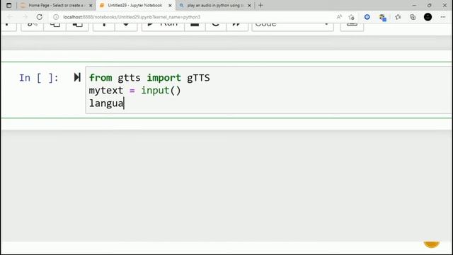
Task: Open a new browser tab
Action: (x=260, y=5)
